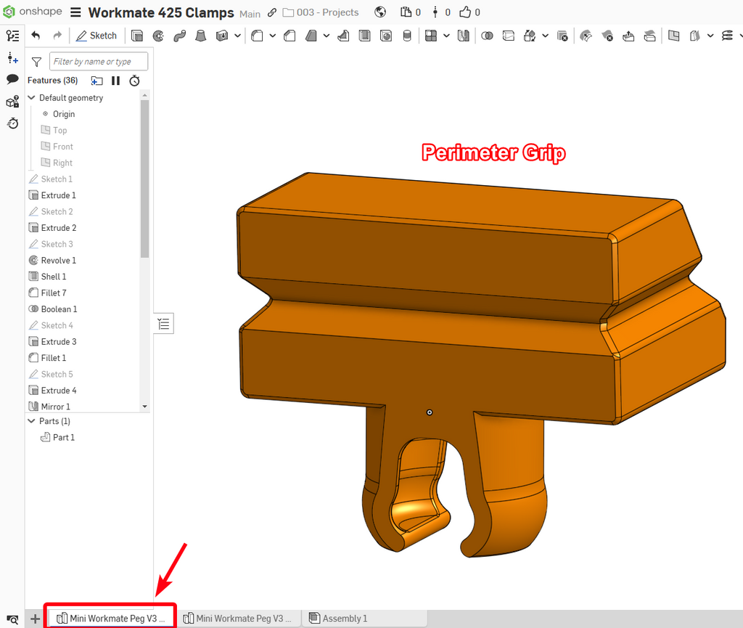The height and width of the screenshot is (628, 743).
Task: Select the Mirror tool in toolbar
Action: pos(464,36)
